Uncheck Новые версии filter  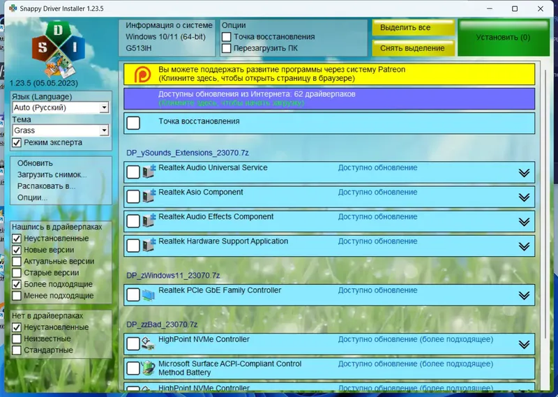[16, 250]
